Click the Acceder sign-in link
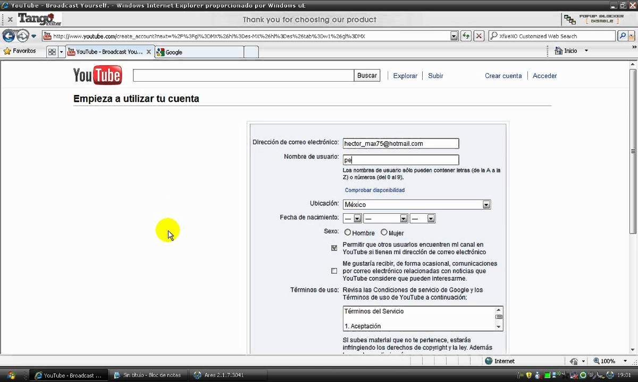This screenshot has height=382, width=638. pyautogui.click(x=544, y=76)
